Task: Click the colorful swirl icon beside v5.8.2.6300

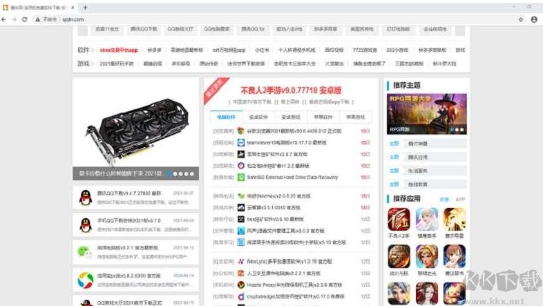Action: click(x=85, y=280)
